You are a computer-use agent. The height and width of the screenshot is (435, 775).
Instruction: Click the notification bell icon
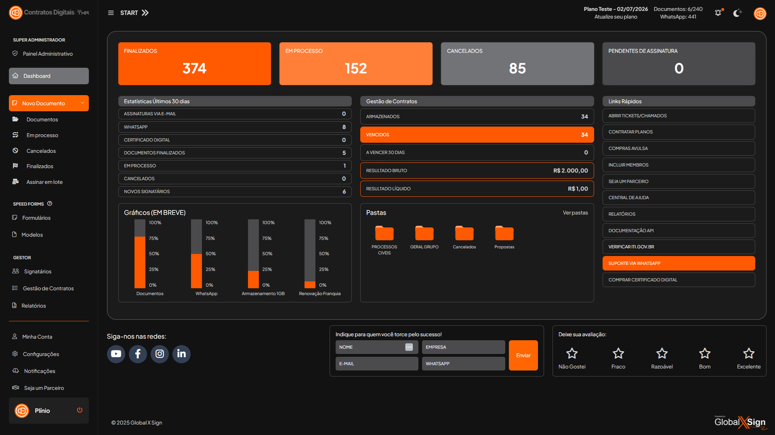tap(718, 13)
